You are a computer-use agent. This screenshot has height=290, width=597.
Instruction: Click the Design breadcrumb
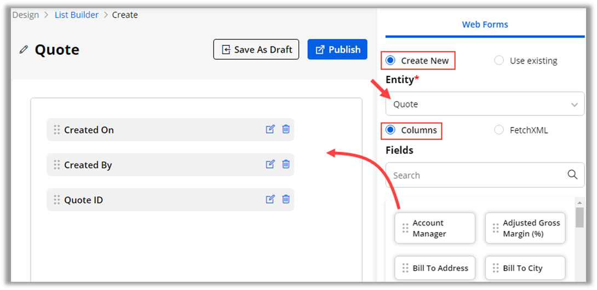pyautogui.click(x=26, y=15)
